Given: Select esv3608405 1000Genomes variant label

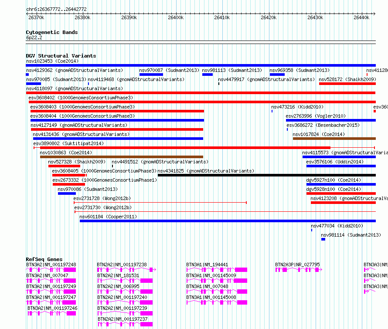Looking at the screenshot, I should coord(104,171).
